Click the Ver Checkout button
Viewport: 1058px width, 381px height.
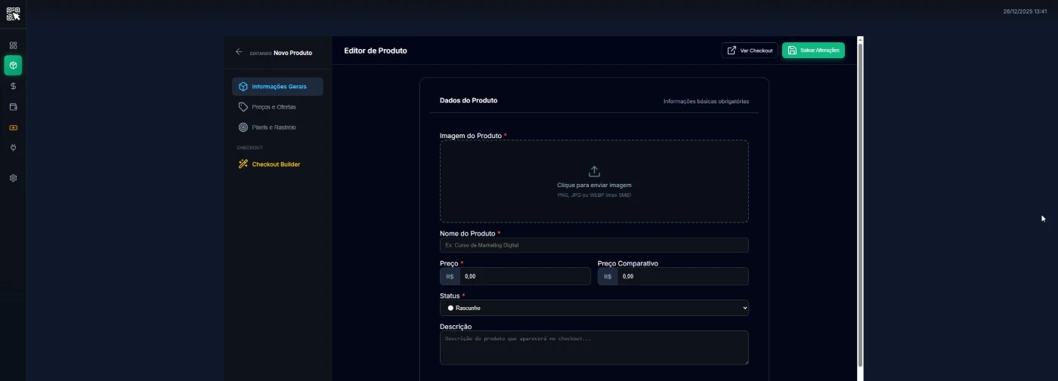[x=749, y=51]
